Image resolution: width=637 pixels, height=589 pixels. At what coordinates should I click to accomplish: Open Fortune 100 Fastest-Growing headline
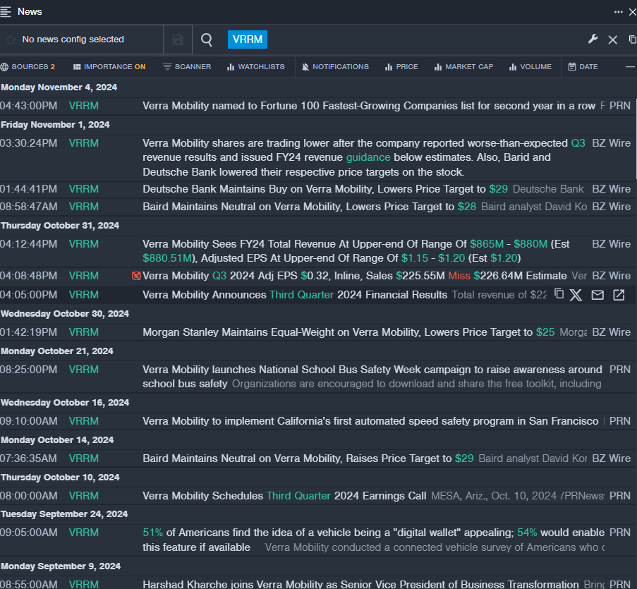tap(368, 106)
